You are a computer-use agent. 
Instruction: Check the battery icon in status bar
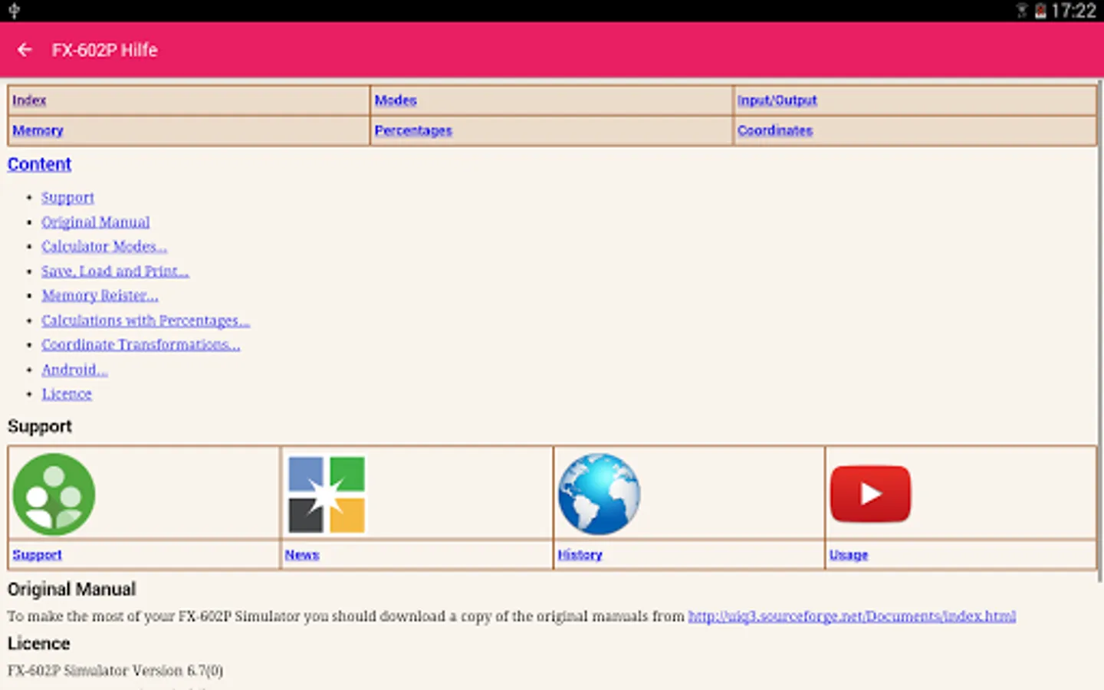pos(1040,11)
